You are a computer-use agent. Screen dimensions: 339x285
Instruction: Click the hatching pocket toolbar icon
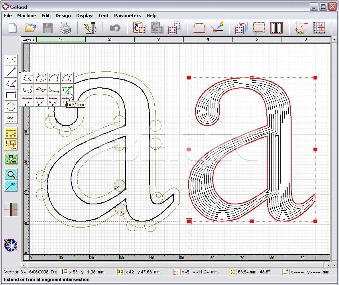[x=276, y=28]
